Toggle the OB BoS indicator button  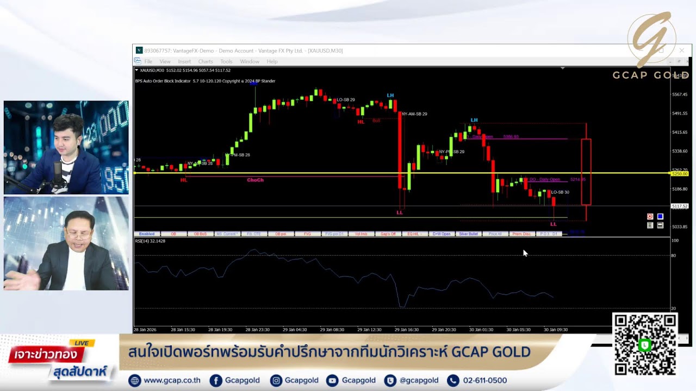(x=200, y=234)
